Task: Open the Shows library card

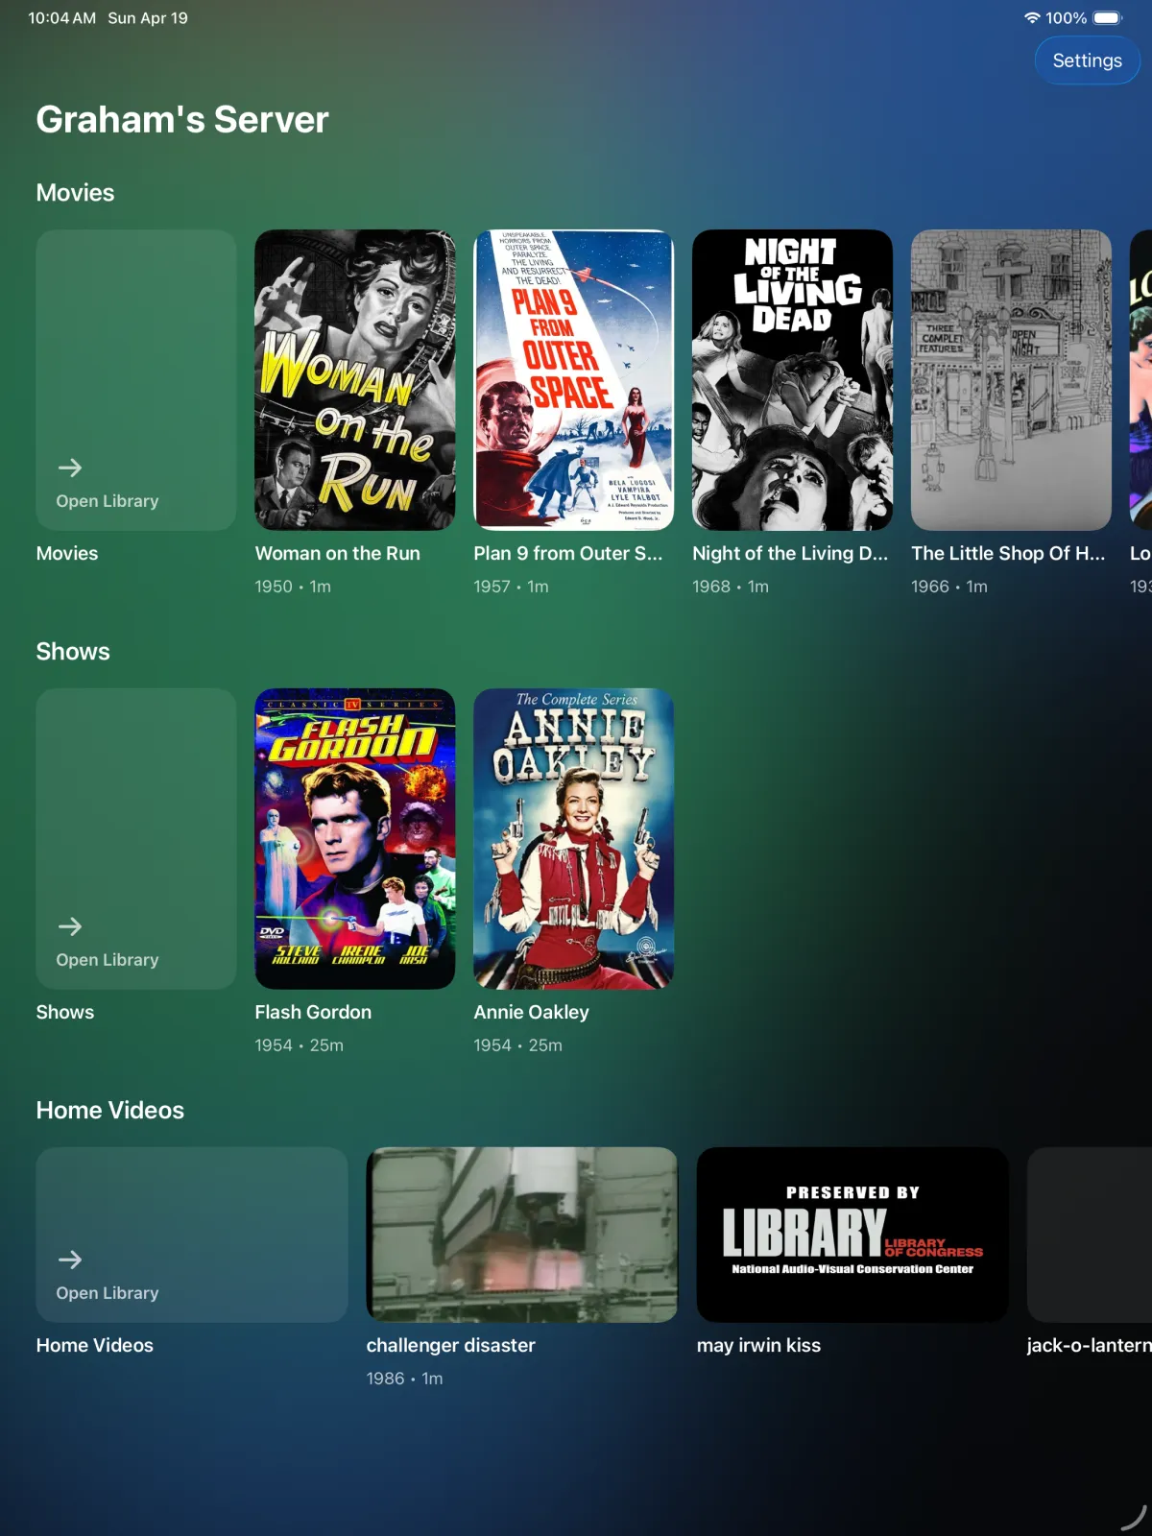Action: [136, 839]
